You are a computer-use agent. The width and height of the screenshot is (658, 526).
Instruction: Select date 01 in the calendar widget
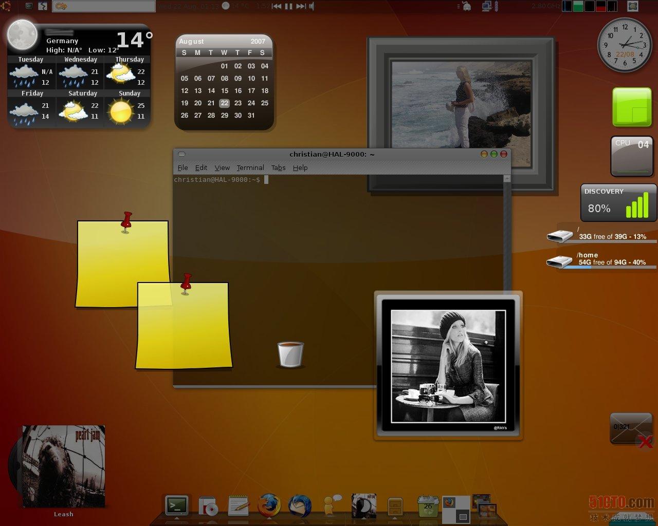(x=224, y=66)
